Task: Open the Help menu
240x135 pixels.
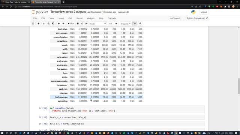Action: pos(101,18)
